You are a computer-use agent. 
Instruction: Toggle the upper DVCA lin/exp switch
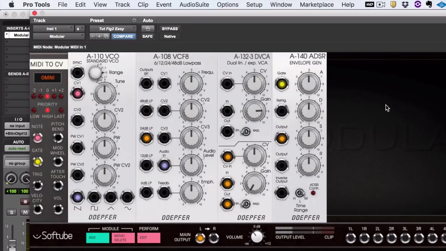click(246, 131)
